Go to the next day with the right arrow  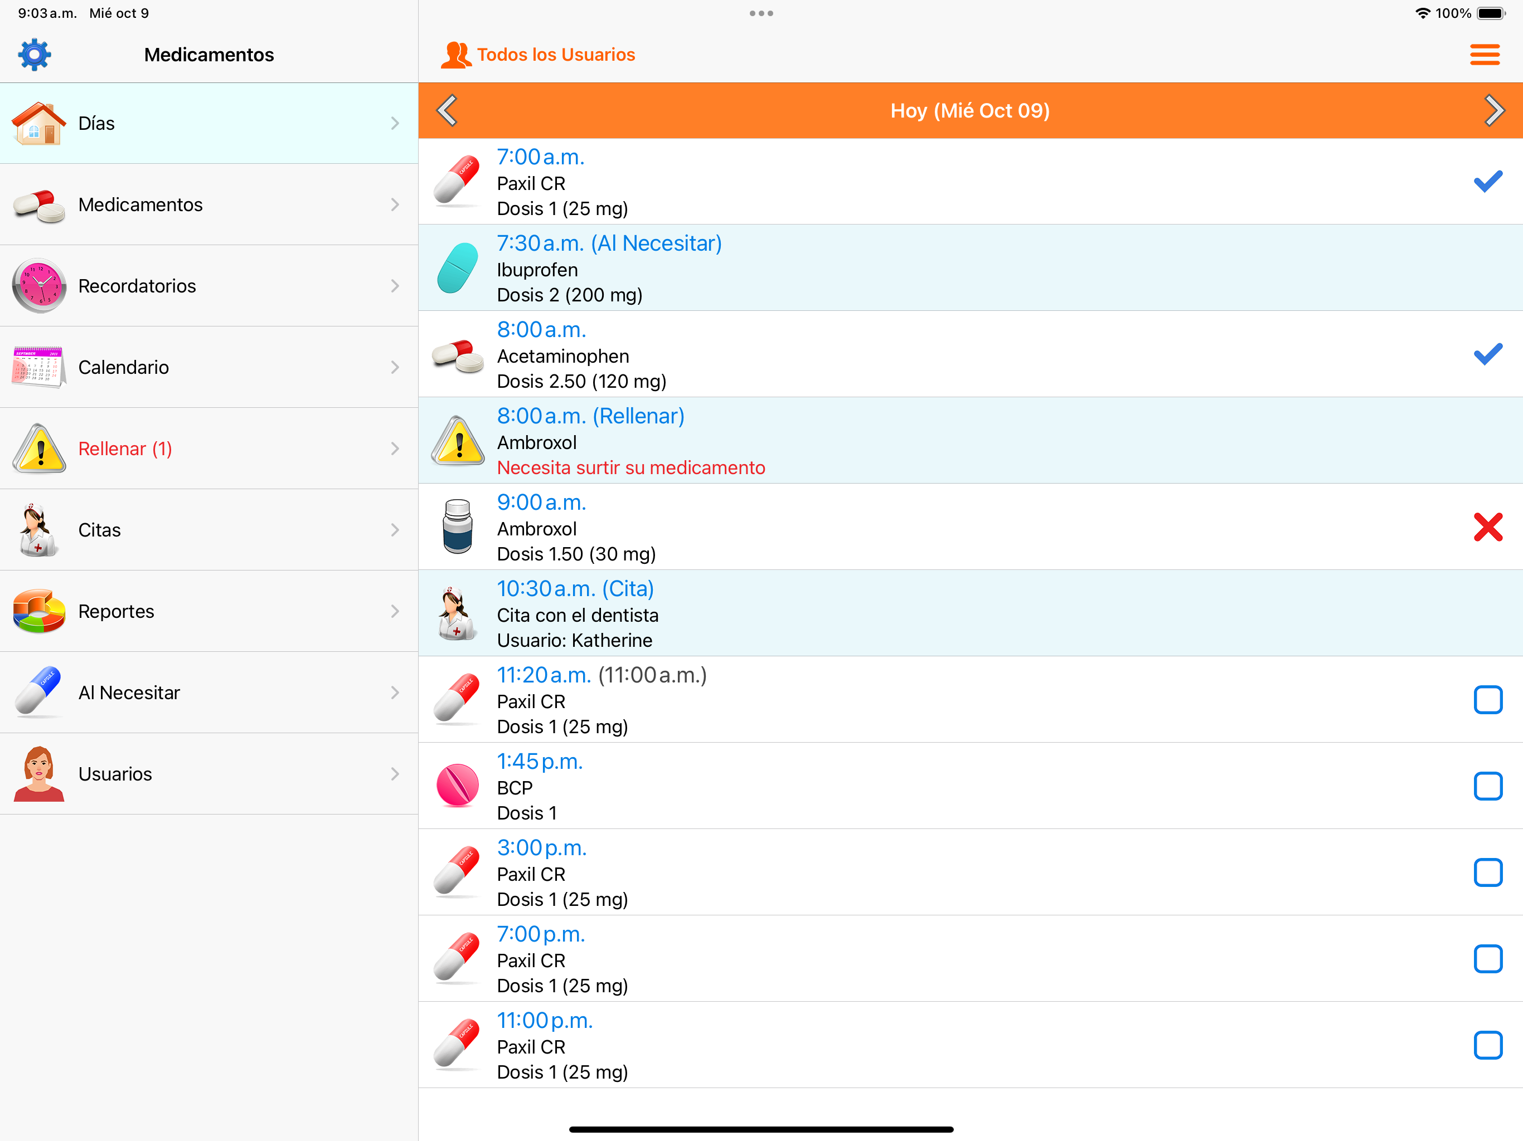1493,111
